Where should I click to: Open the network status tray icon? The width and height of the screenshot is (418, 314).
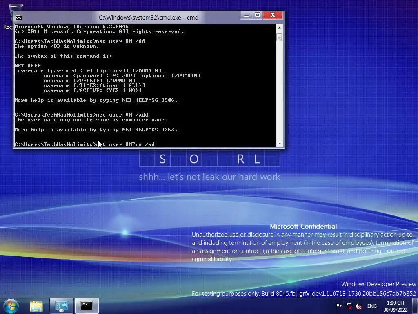coord(349,306)
